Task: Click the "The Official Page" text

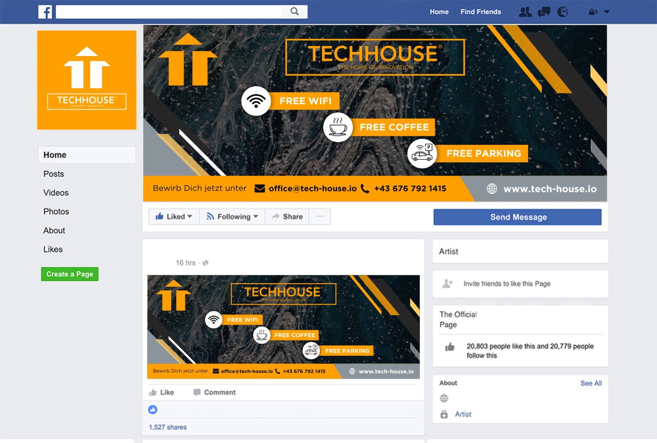Action: [458, 320]
